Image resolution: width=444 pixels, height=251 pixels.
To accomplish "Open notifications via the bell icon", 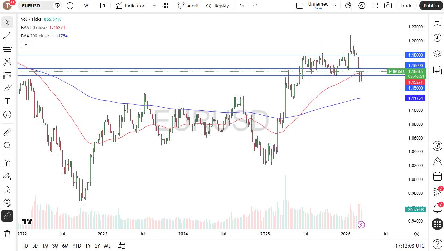I will (437, 207).
